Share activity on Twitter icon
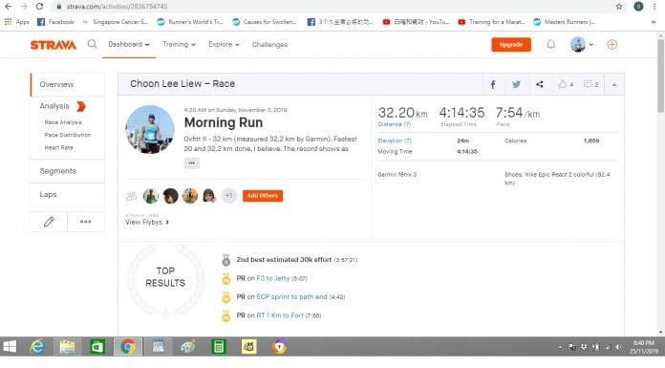Image resolution: width=665 pixels, height=368 pixels. (x=516, y=84)
